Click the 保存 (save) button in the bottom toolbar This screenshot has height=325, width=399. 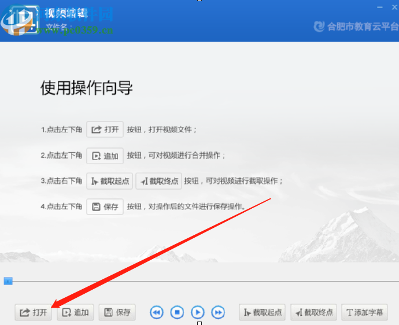[117, 312]
